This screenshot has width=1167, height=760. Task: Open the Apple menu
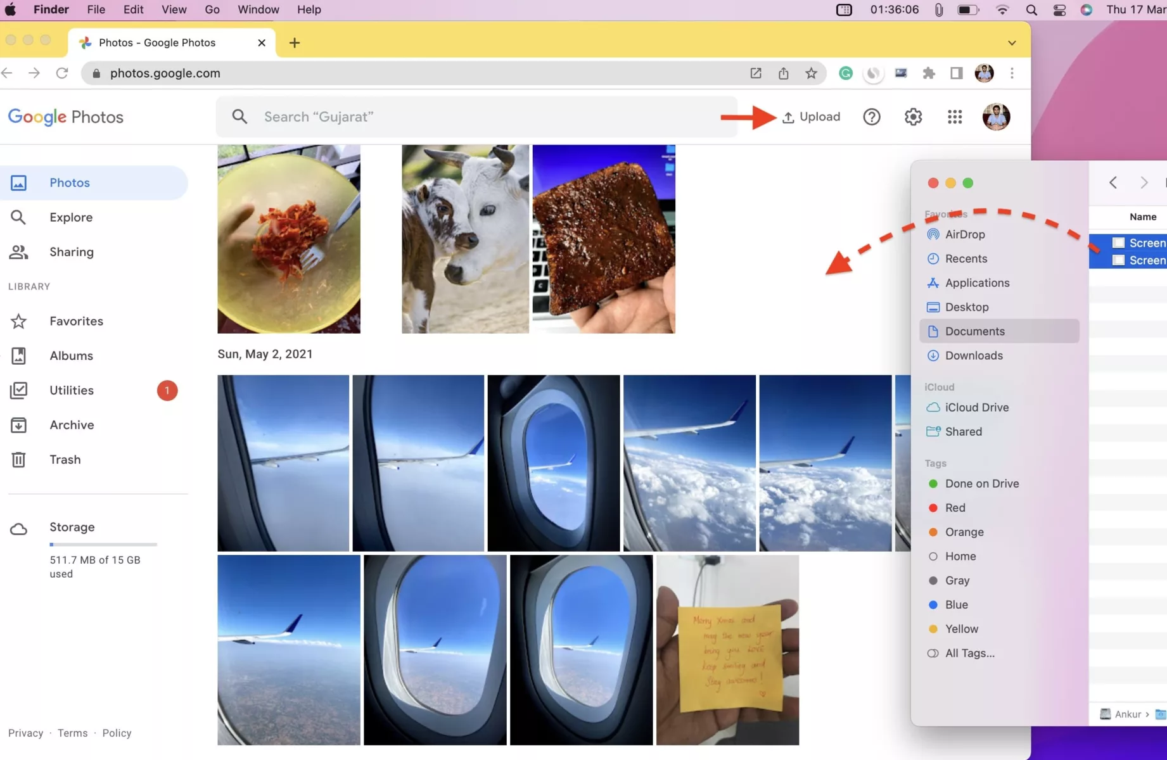tap(11, 9)
